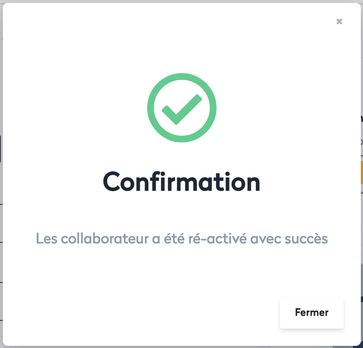Click the word "Les" starting the message
This screenshot has width=363, height=348.
(45, 238)
